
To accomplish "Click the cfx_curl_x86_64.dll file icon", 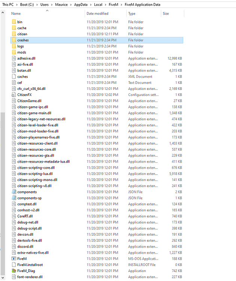I will 14,89.
